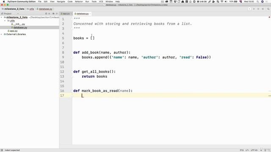Fold the docstring at line 1
The height and width of the screenshot is (152, 271).
tap(72, 19)
